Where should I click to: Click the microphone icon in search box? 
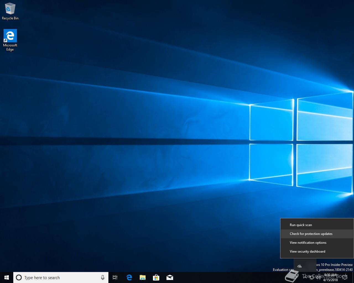103,277
